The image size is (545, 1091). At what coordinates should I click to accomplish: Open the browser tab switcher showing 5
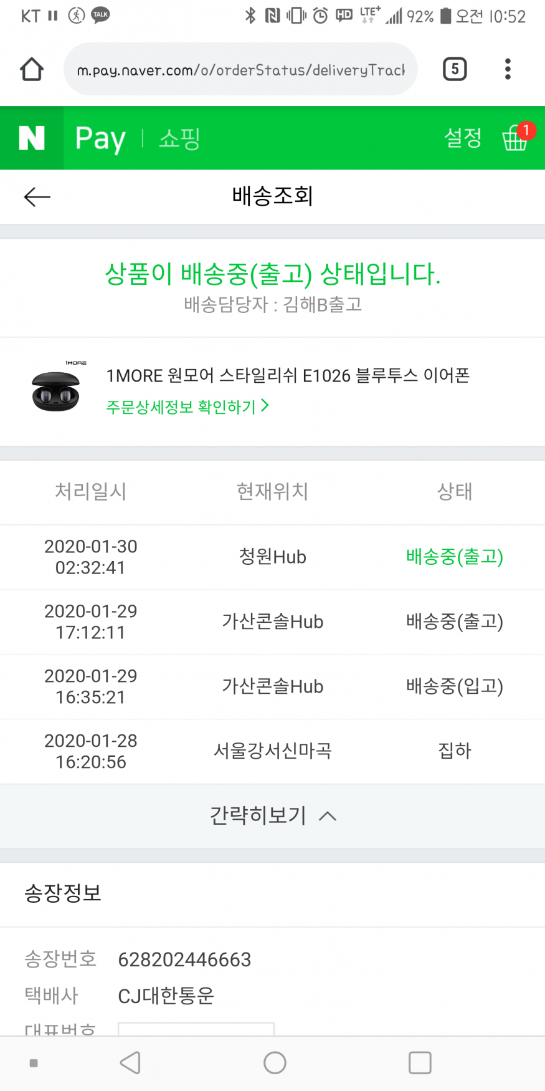click(455, 69)
